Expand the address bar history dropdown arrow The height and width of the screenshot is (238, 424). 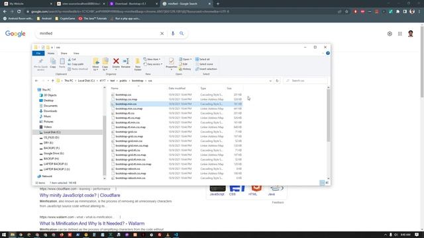click(270, 81)
